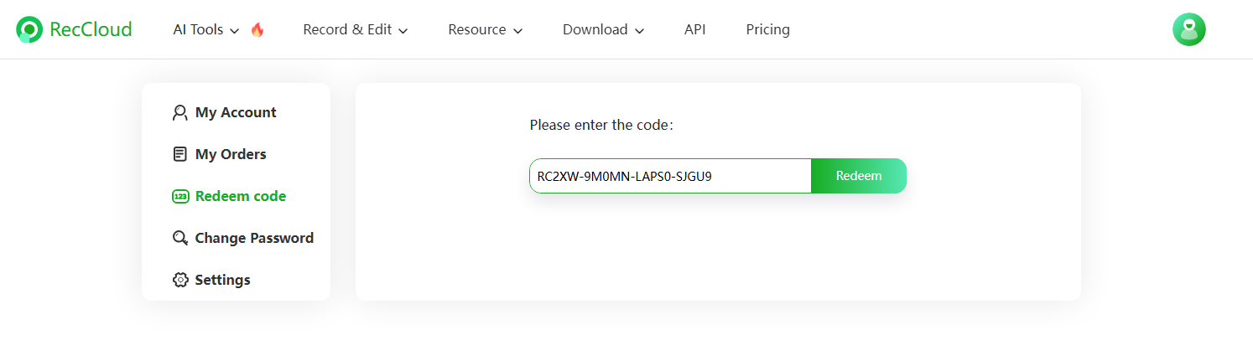Select My Orders in the sidebar
Image resolution: width=1253 pixels, height=361 pixels.
point(231,154)
